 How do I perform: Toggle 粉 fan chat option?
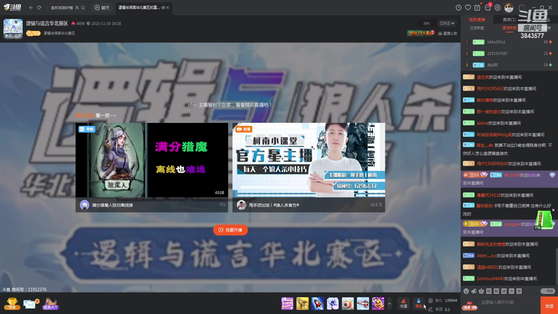(489, 291)
